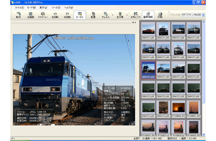The width and height of the screenshot is (216, 141).
Task: Click the メーカー名 OLYMPUS info line
Action: coord(117,88)
